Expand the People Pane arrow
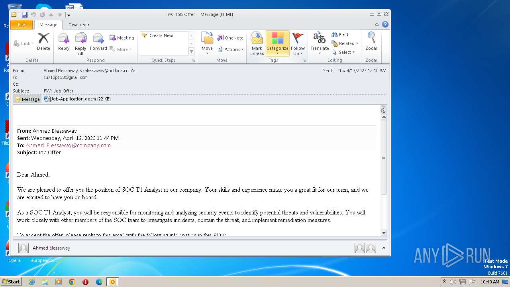 (384, 248)
